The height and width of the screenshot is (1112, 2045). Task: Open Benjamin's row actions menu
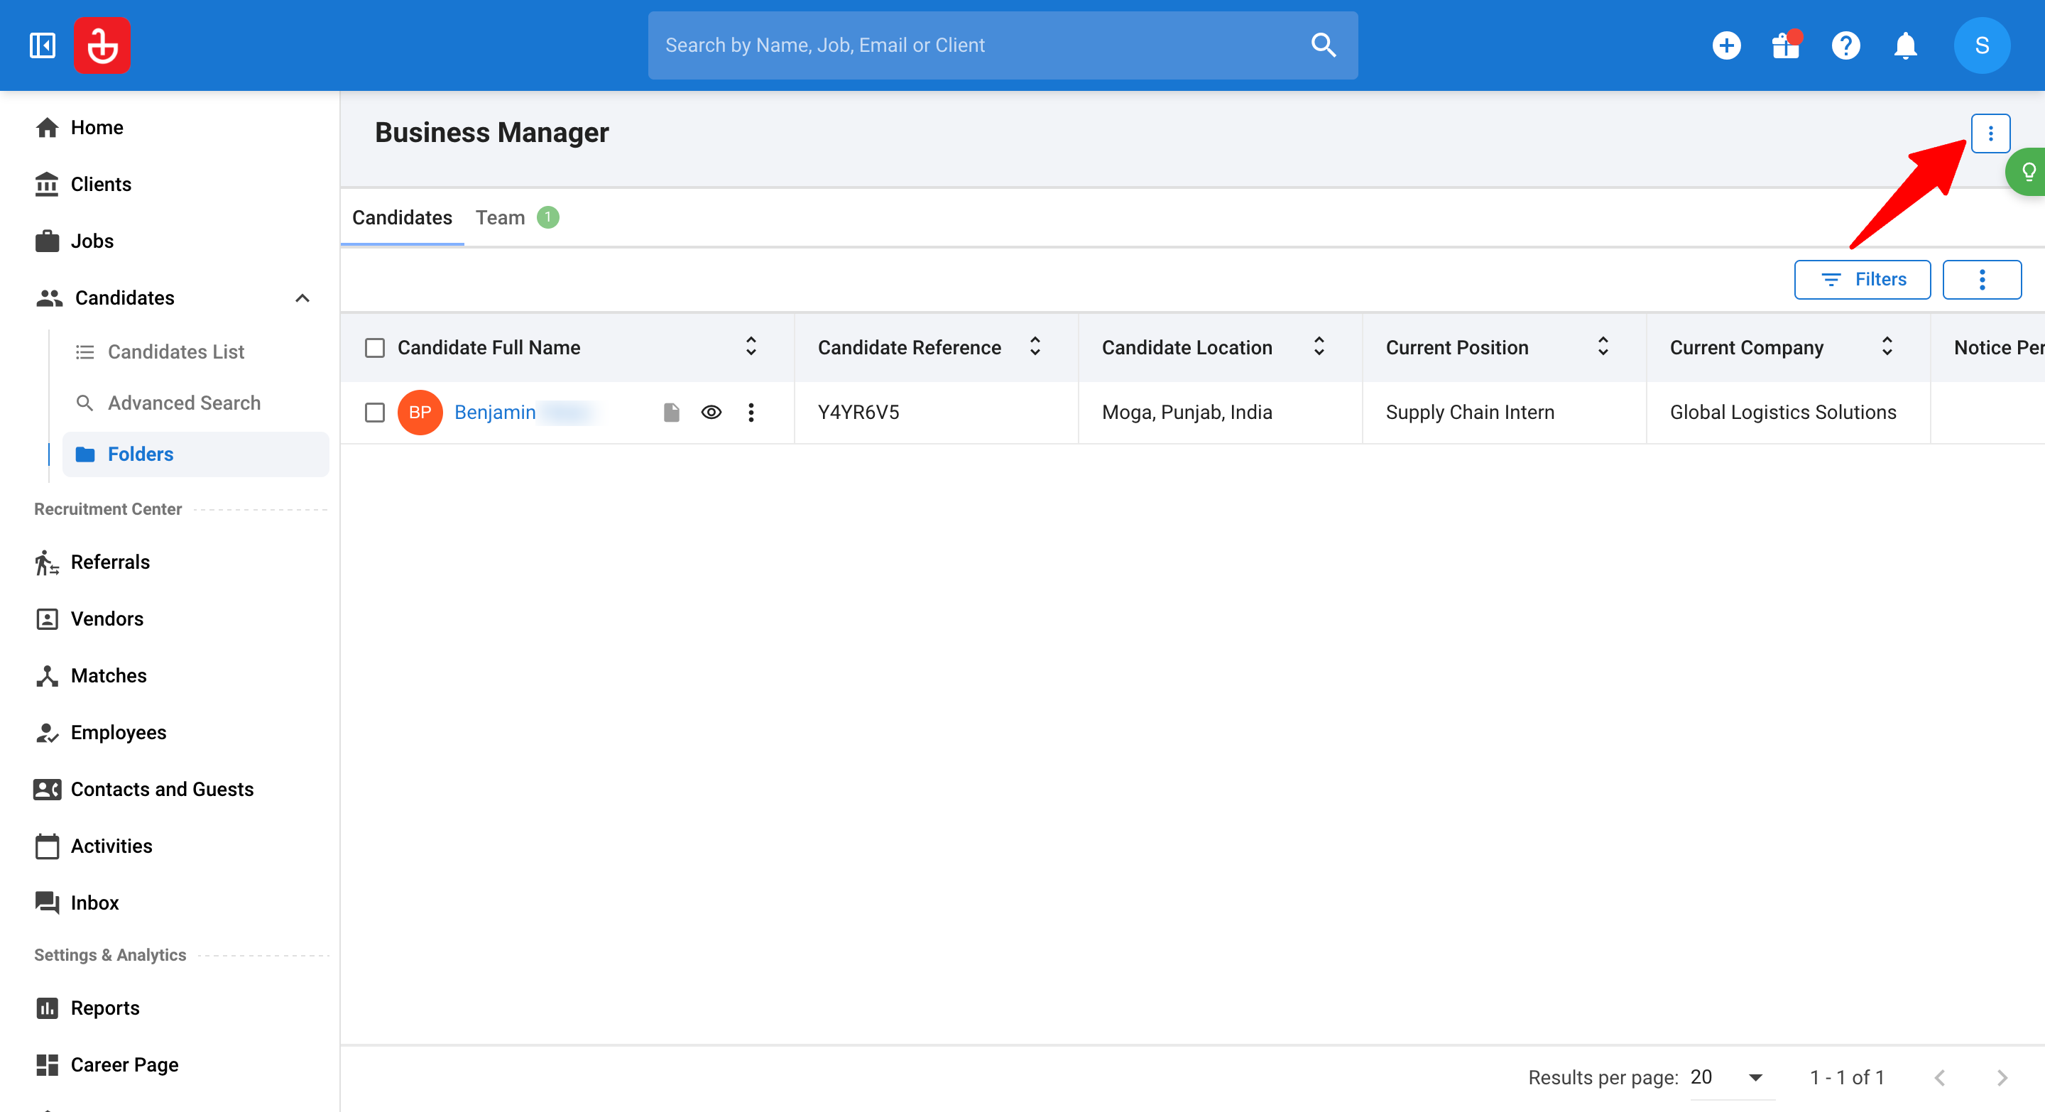pos(751,412)
